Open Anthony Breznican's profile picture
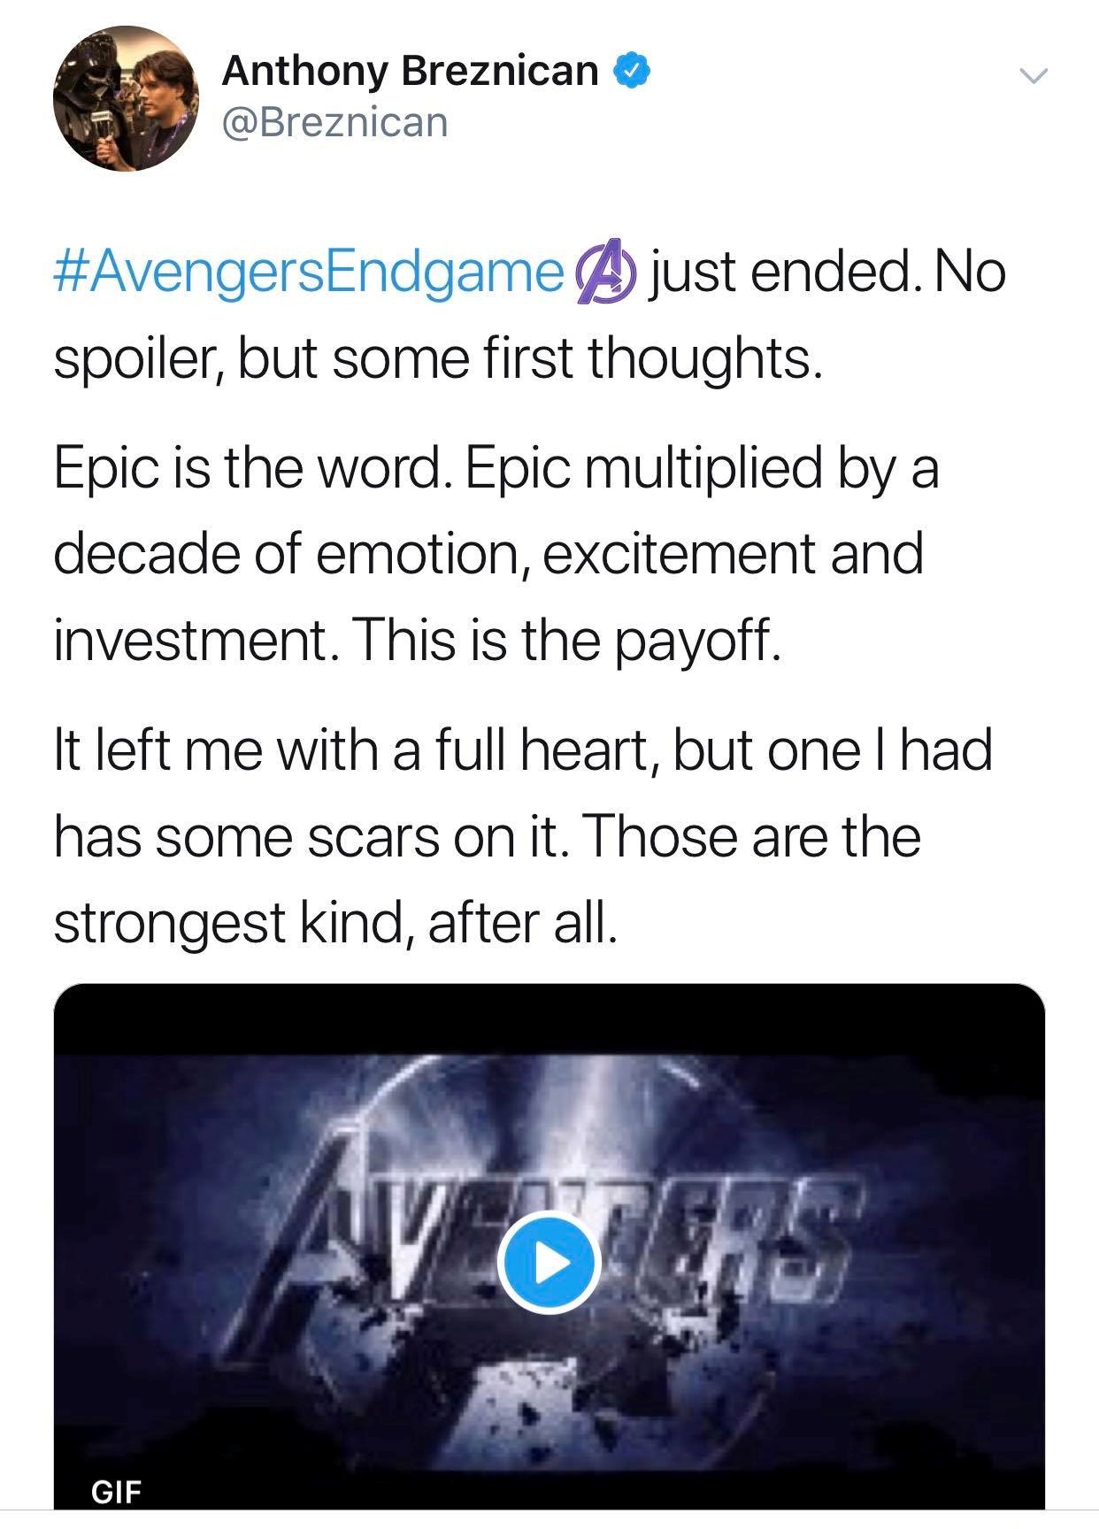The image size is (1099, 1529). (x=125, y=98)
